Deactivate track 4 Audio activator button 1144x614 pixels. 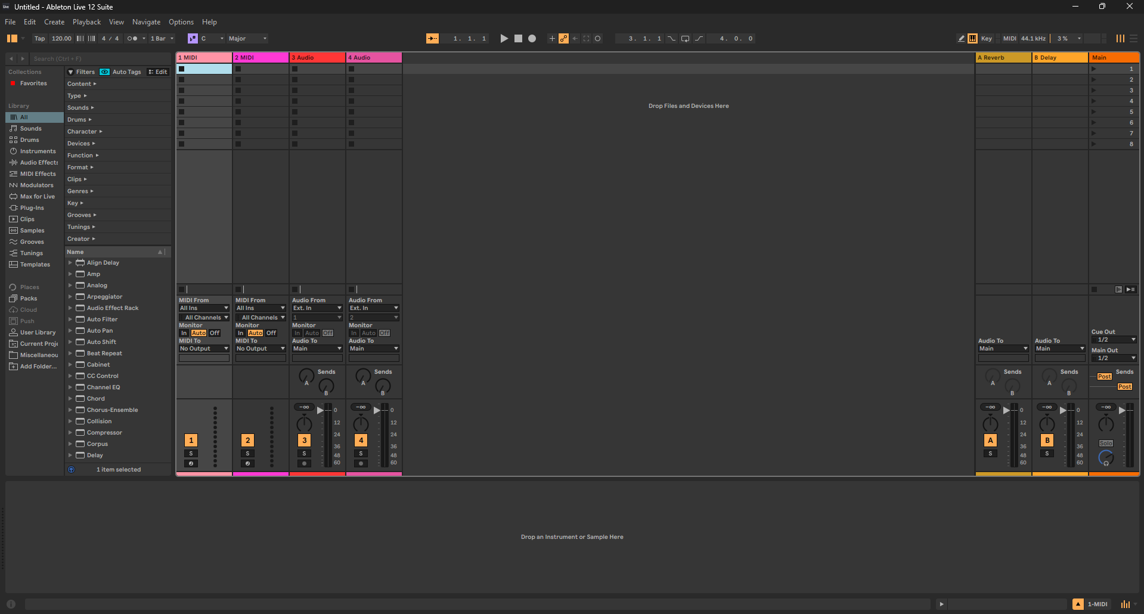[360, 440]
